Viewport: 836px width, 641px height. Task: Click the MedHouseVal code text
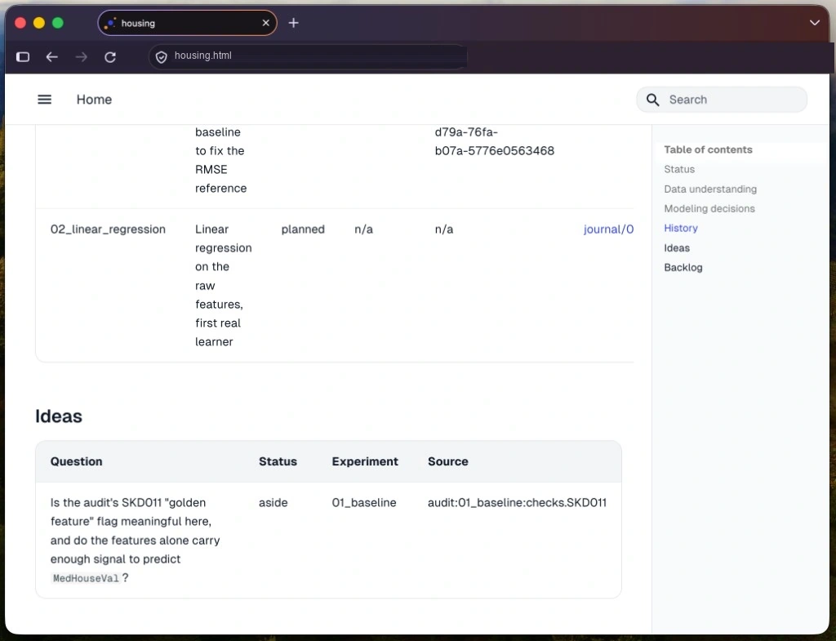pyautogui.click(x=86, y=579)
